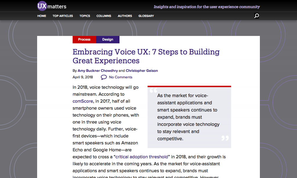Open the GLOSSARY section
Viewport: 297px width, 178px height.
point(146,16)
